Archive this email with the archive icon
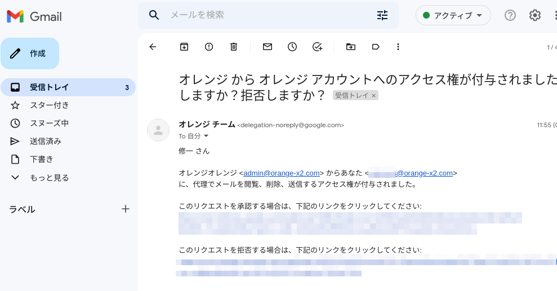The image size is (557, 291). coord(184,47)
